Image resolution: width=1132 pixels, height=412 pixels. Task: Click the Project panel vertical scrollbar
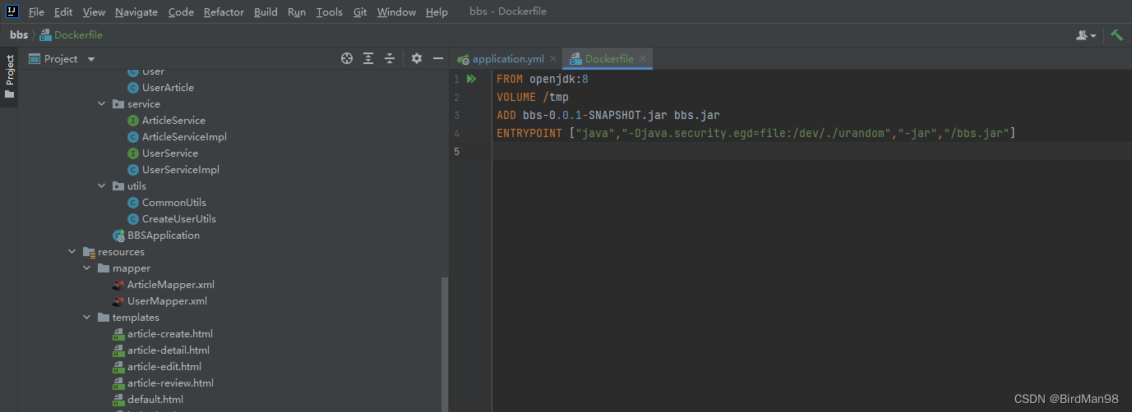(x=446, y=344)
